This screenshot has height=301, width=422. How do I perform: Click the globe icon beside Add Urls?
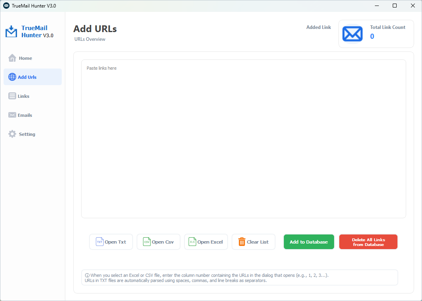click(x=12, y=77)
